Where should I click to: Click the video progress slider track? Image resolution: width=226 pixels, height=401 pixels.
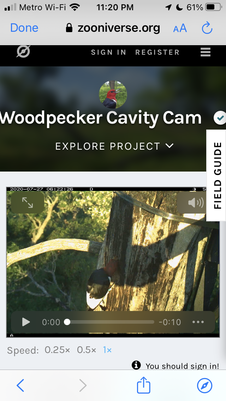(111, 322)
